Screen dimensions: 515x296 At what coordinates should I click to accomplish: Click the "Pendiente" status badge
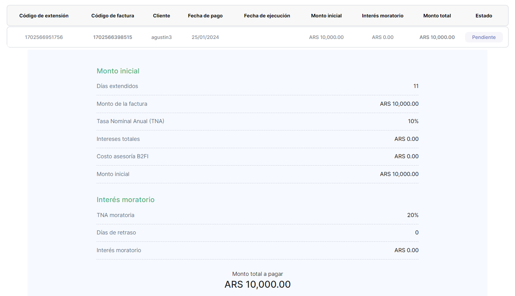click(484, 37)
